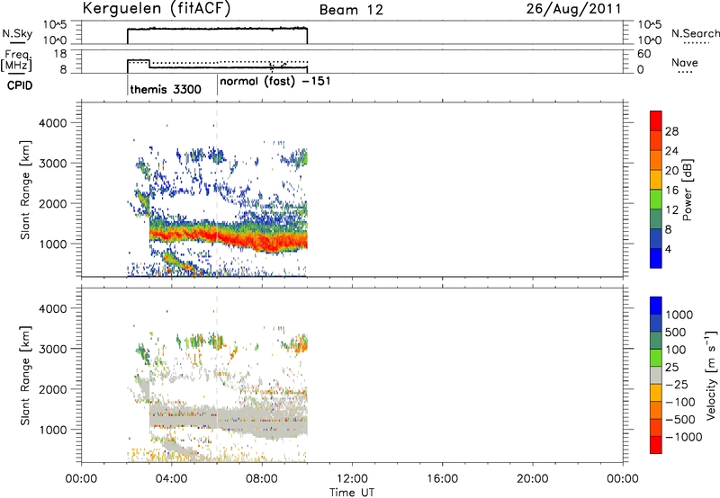Click the '3000' tick on the velocity panel
Screen dimensions: 720x498
pyautogui.click(x=52, y=349)
